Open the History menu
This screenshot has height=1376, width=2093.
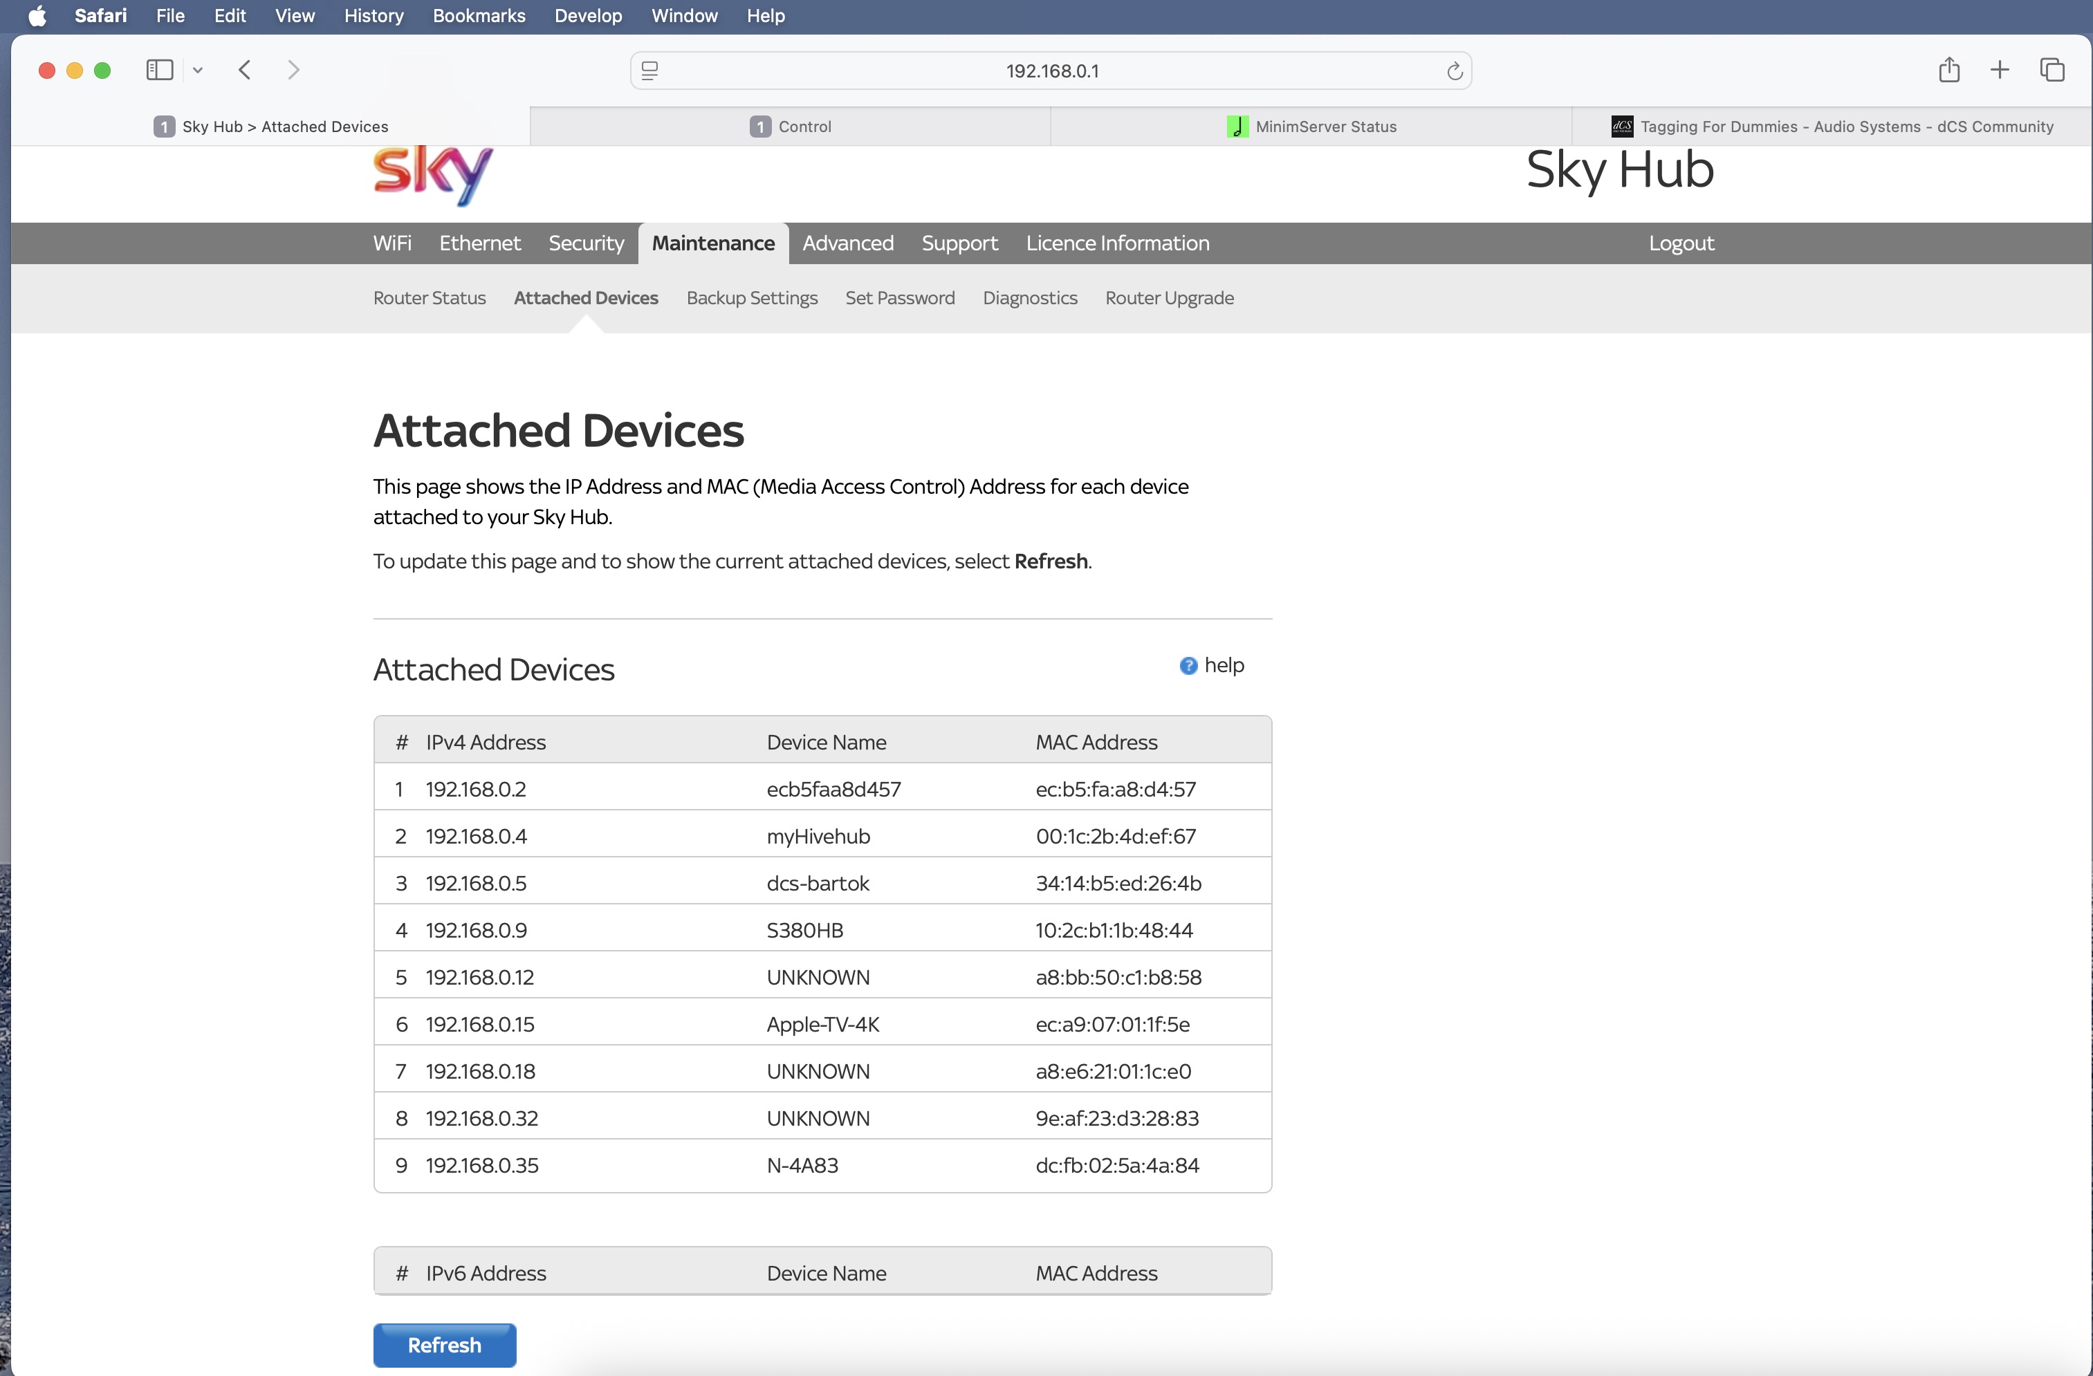click(374, 16)
